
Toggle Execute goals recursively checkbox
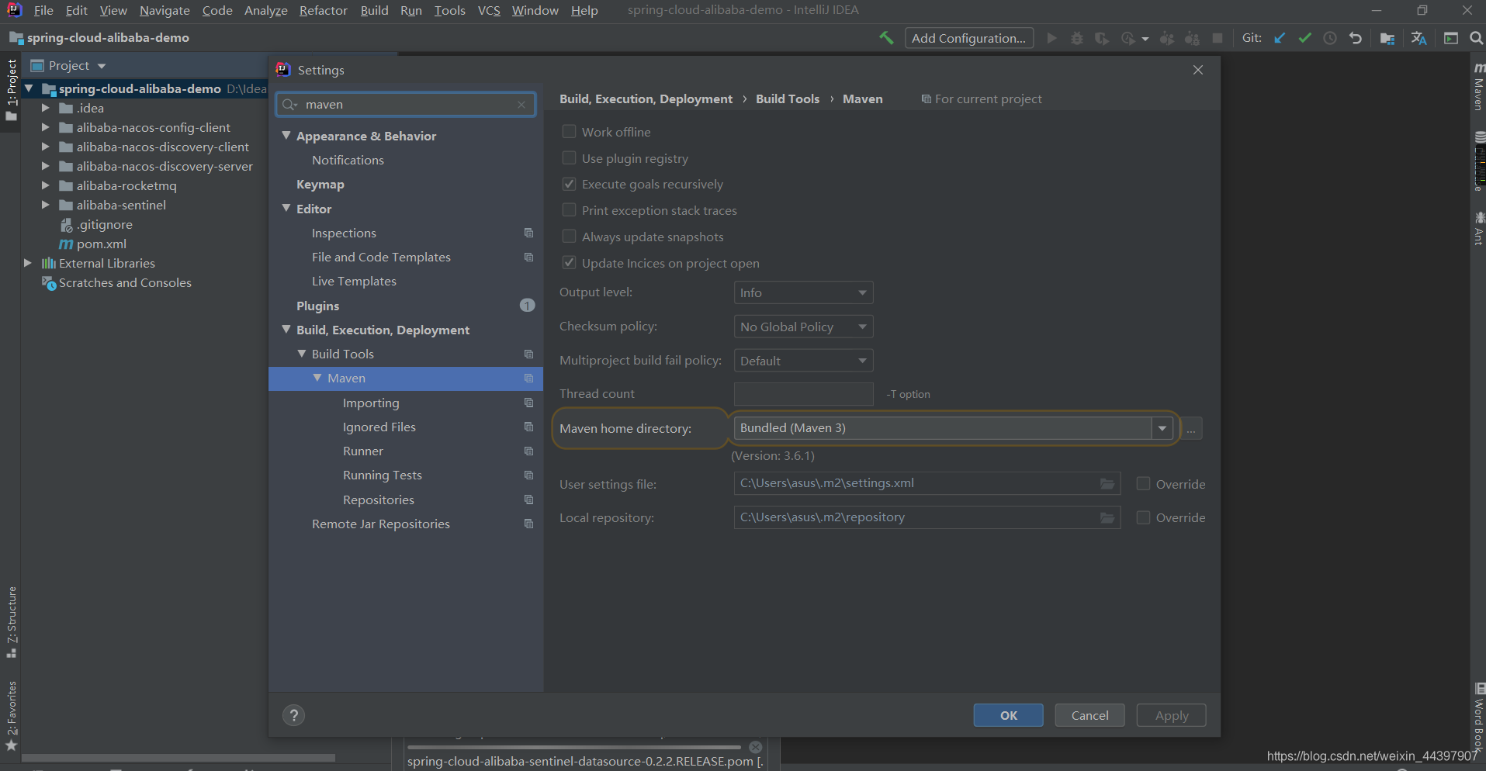[569, 184]
